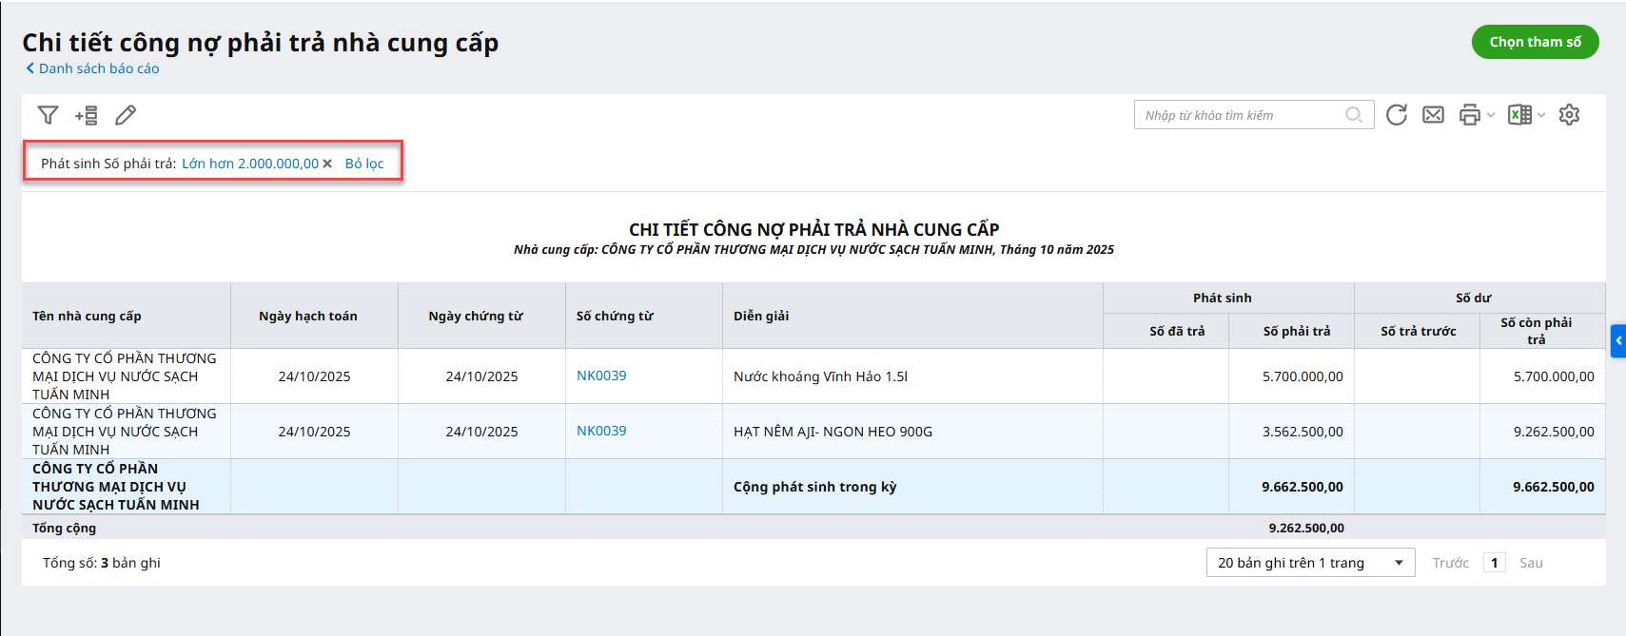Expand the Excel export dropdown arrow

(1541, 115)
